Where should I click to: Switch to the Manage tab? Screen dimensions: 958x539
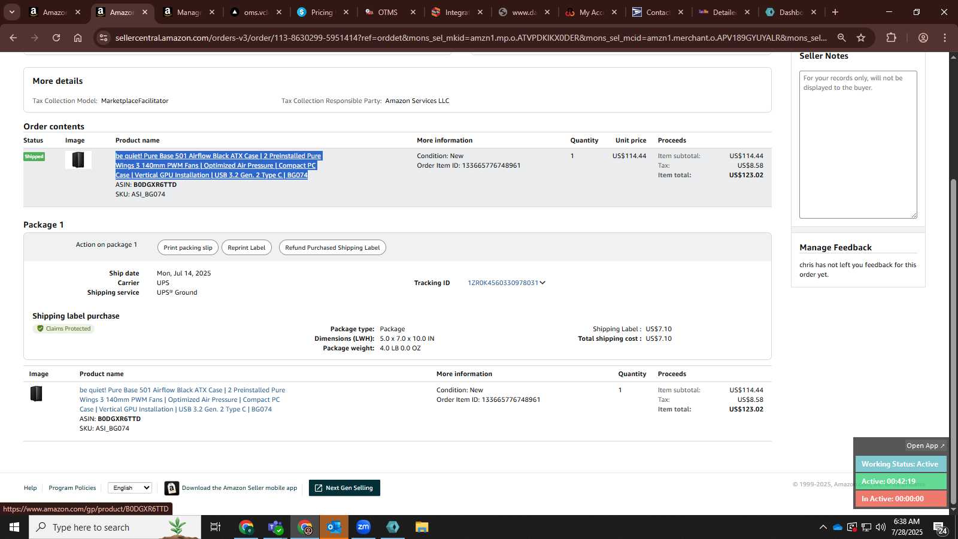click(188, 12)
